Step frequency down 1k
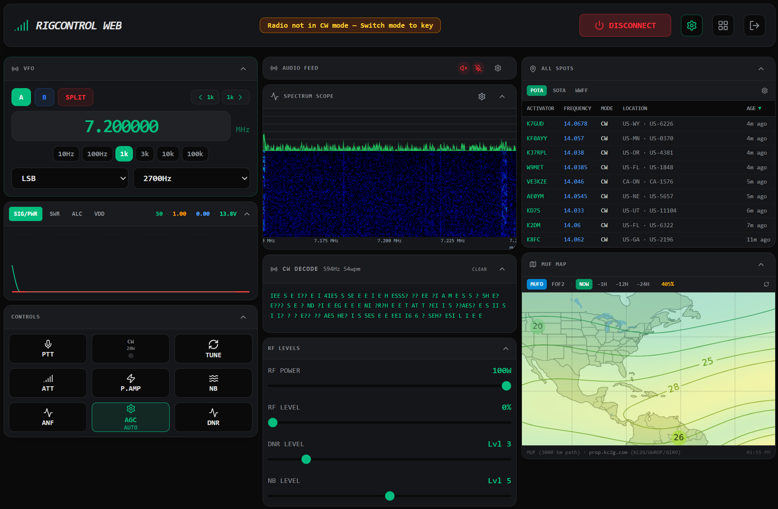This screenshot has height=509, width=778. tap(206, 97)
